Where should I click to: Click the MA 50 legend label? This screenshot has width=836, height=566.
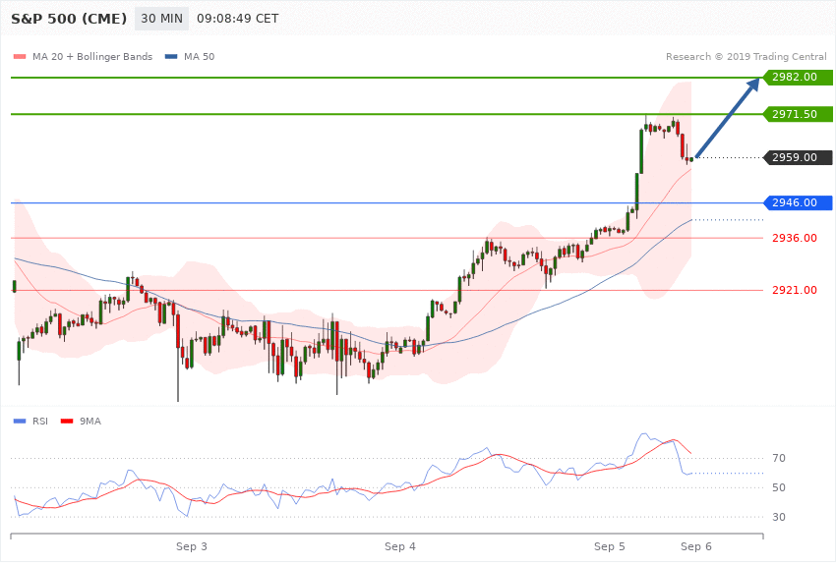pos(199,56)
